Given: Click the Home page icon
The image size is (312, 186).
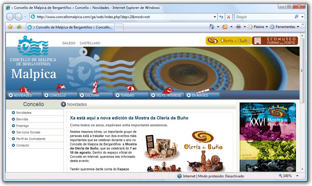Looking at the screenshot, I should click(212, 27).
